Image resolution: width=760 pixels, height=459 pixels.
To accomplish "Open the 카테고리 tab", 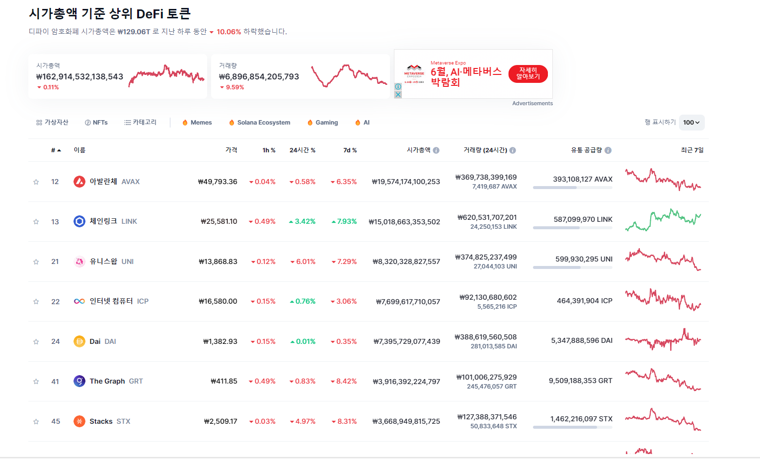I will coord(141,123).
